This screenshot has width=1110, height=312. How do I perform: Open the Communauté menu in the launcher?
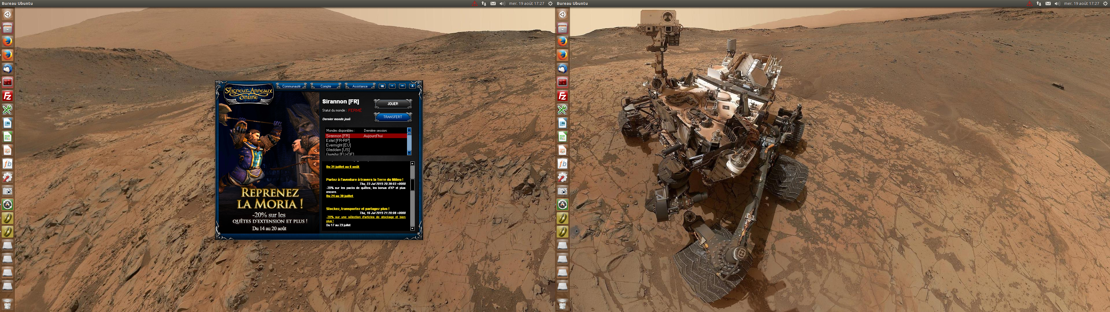(x=291, y=86)
